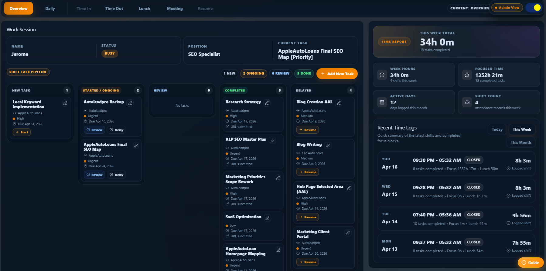
Task: Delay the Autoleadpro Backup task
Action: pos(117,130)
